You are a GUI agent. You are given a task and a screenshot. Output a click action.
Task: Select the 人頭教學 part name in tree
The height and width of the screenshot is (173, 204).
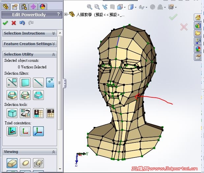[x=84, y=15]
